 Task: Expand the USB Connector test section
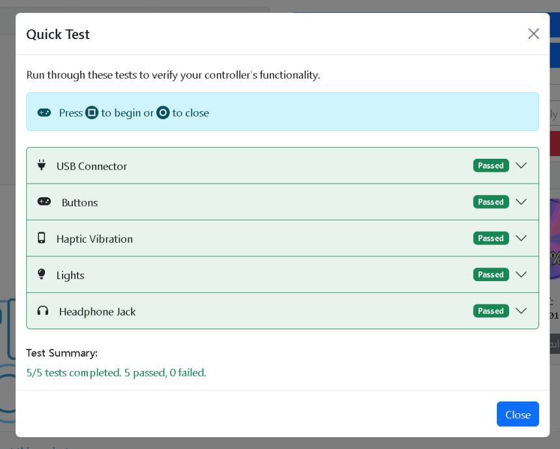tap(521, 165)
